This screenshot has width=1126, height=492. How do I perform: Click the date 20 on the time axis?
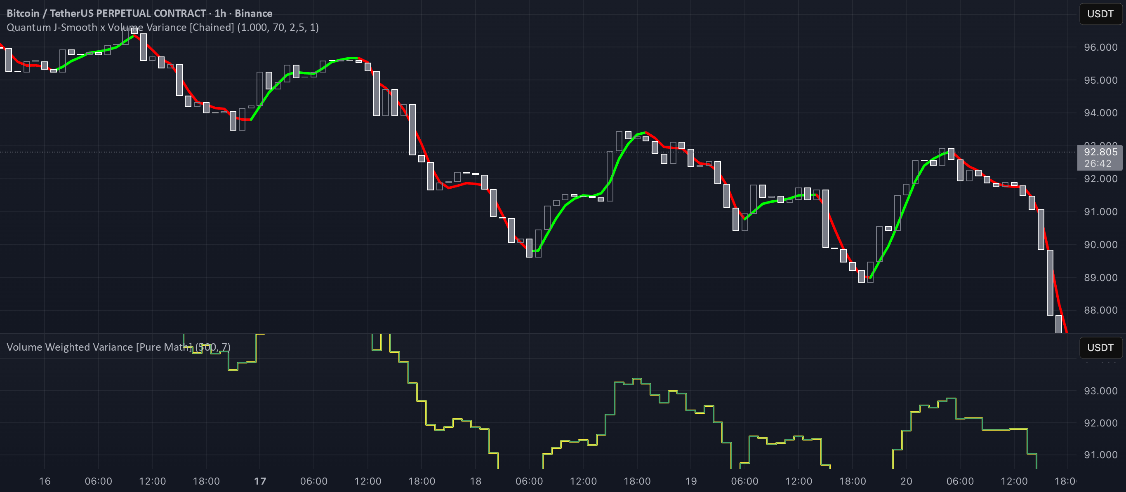(x=907, y=481)
